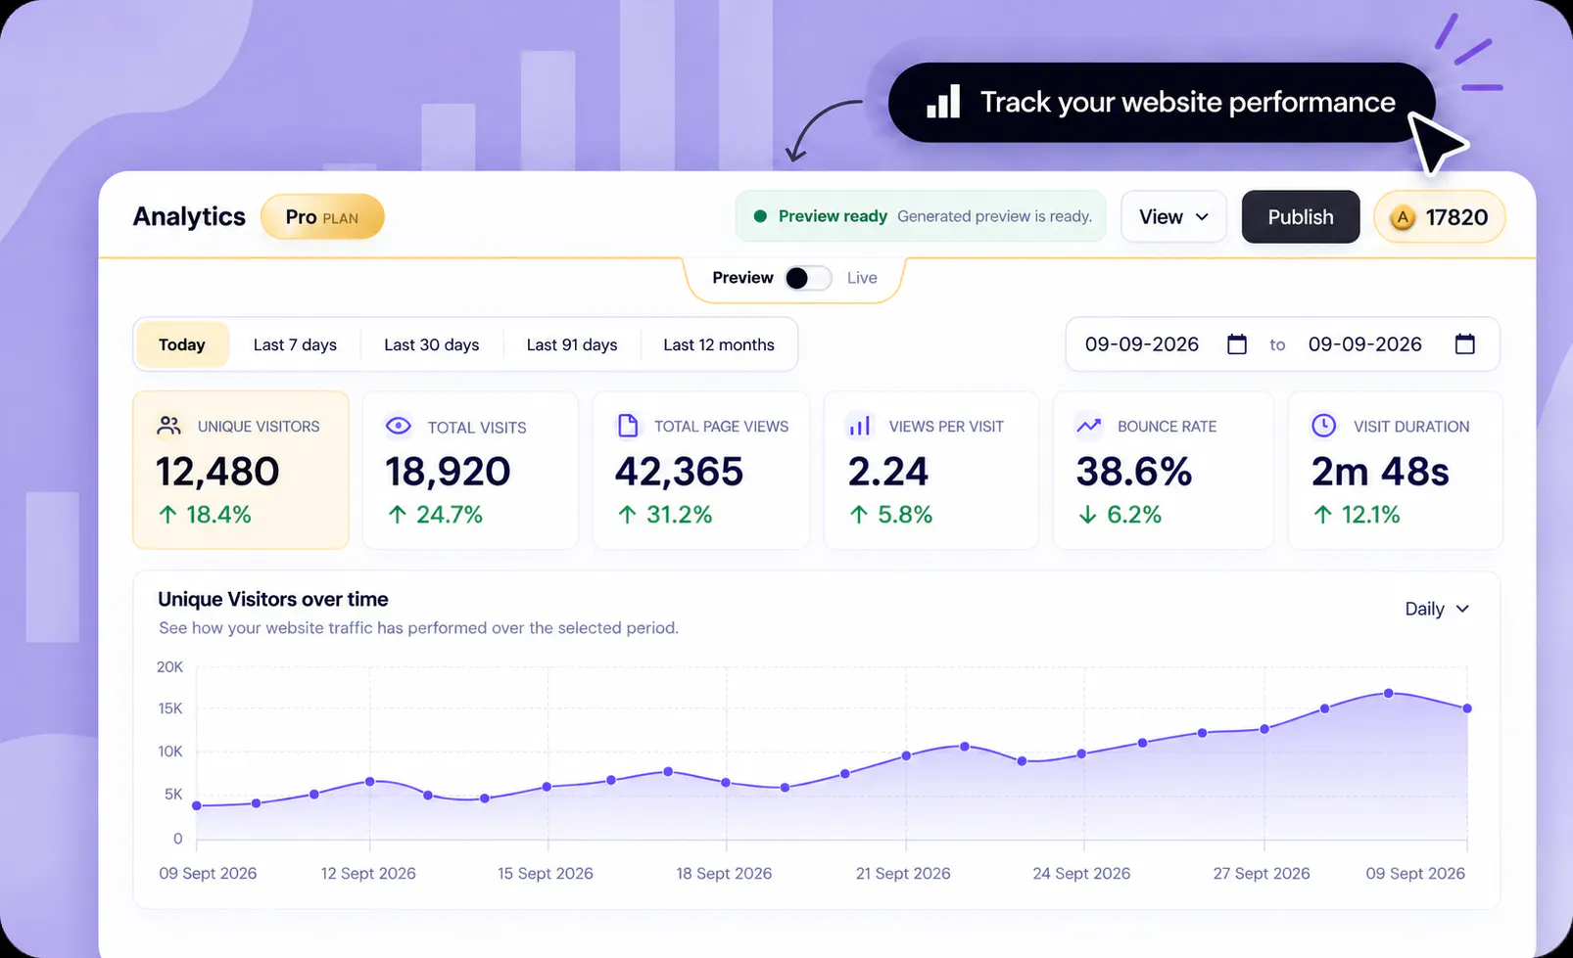Image resolution: width=1573 pixels, height=958 pixels.
Task: Click the Bounce Rate trend icon
Action: (x=1088, y=426)
